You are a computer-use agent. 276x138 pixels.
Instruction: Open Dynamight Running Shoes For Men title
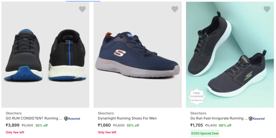(x=127, y=118)
